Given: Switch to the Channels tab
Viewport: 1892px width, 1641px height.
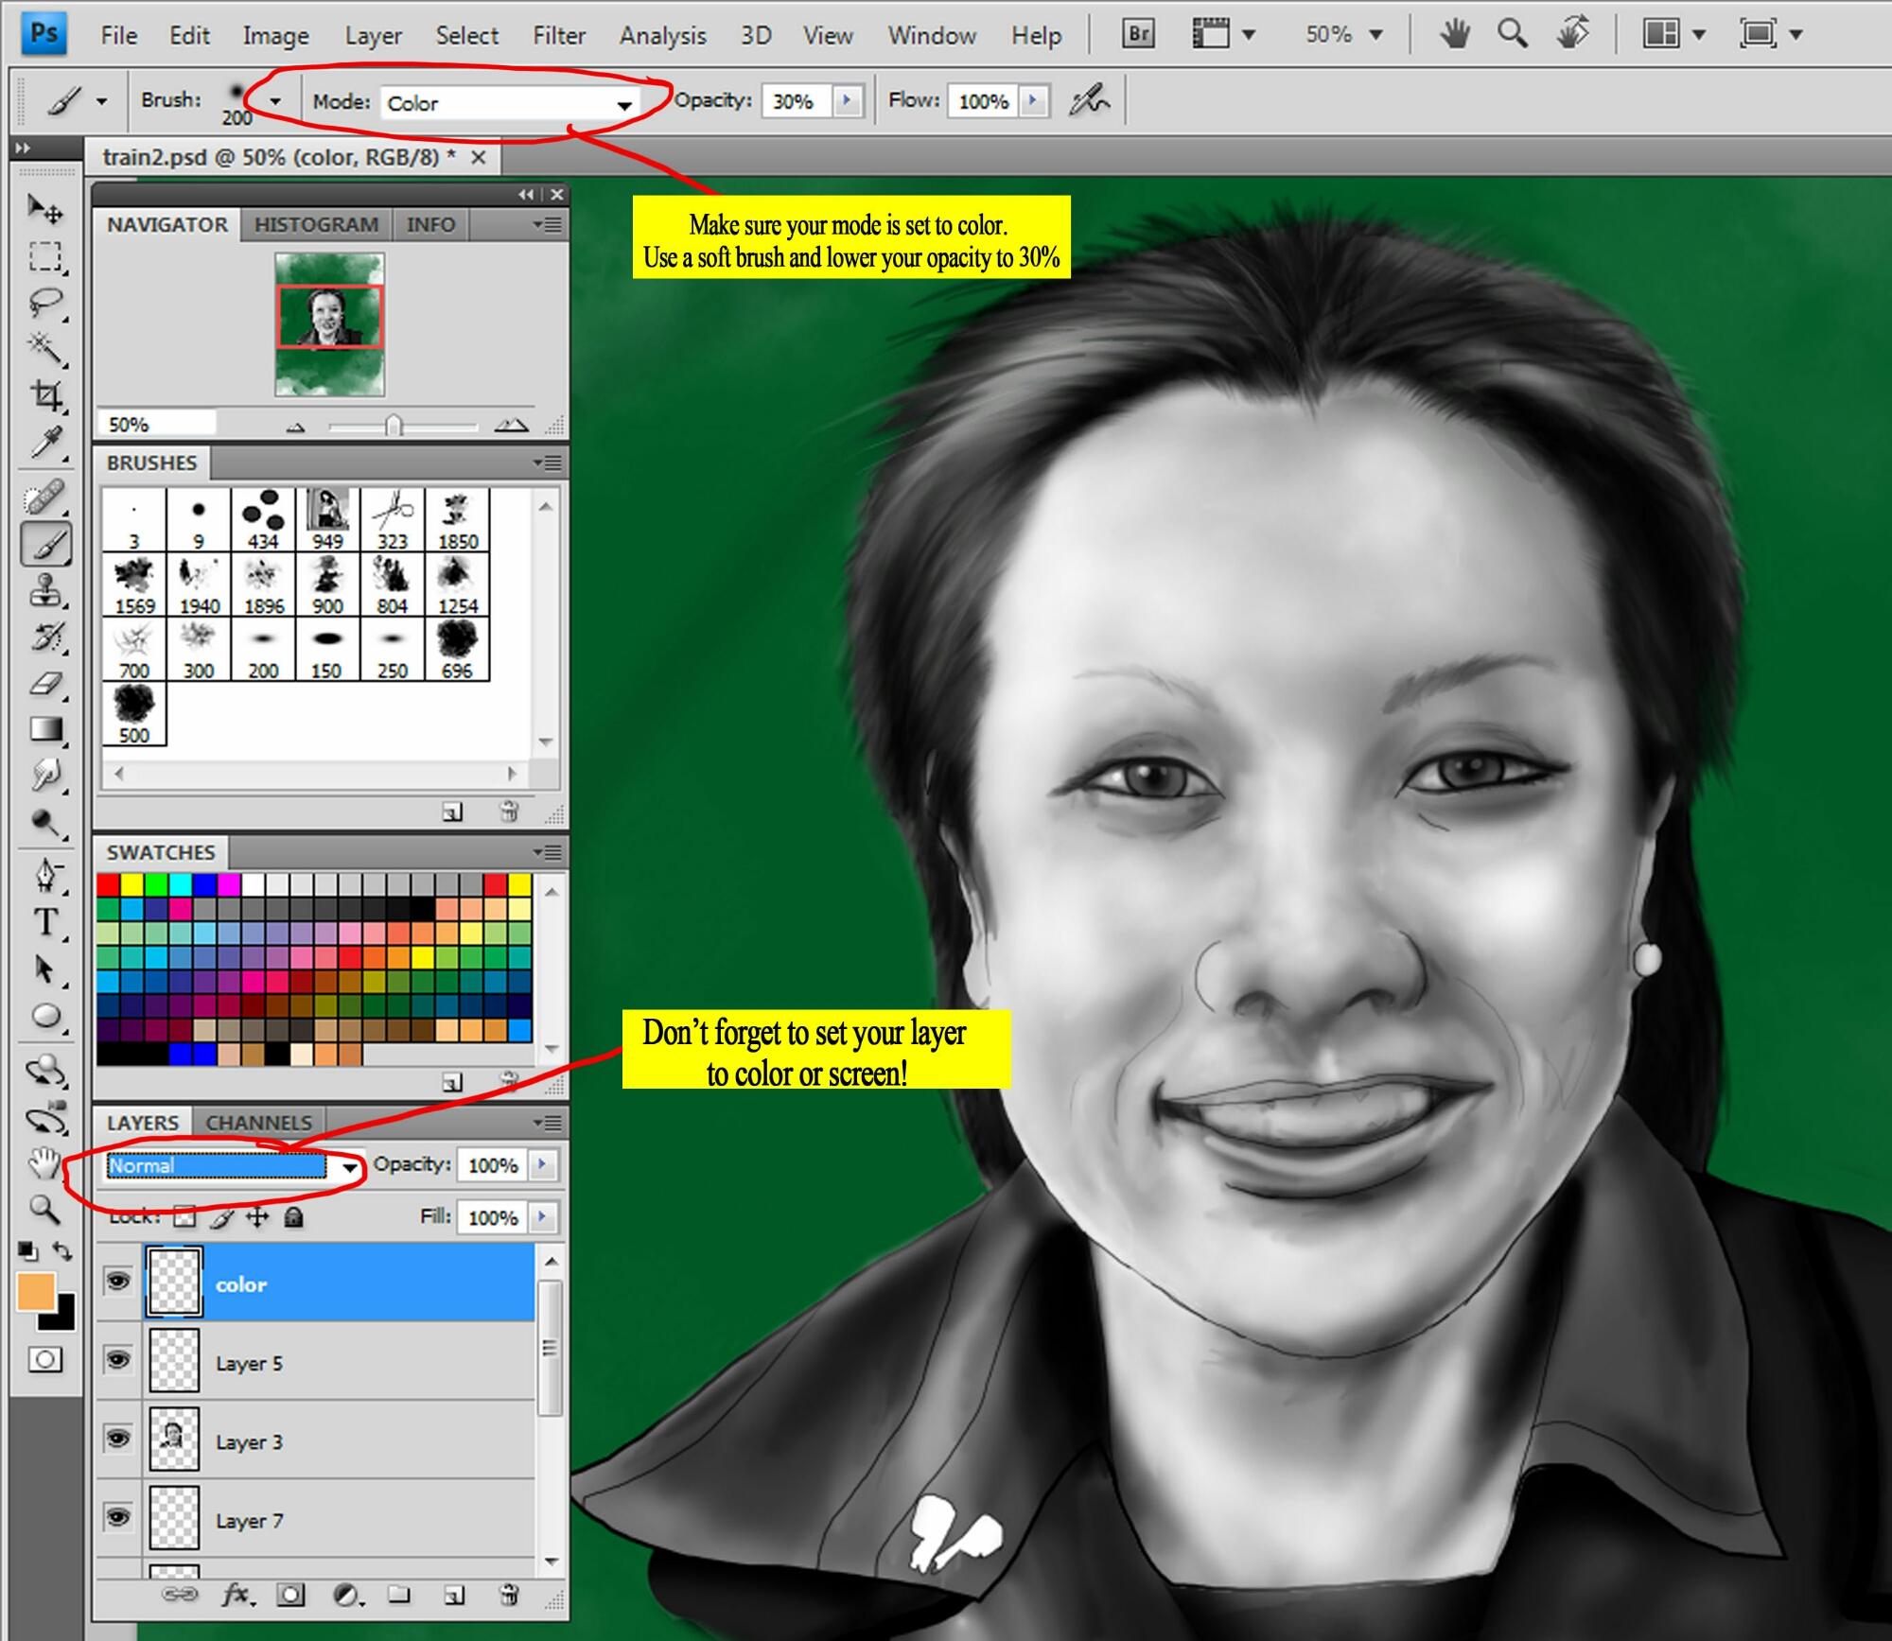Looking at the screenshot, I should tap(258, 1123).
